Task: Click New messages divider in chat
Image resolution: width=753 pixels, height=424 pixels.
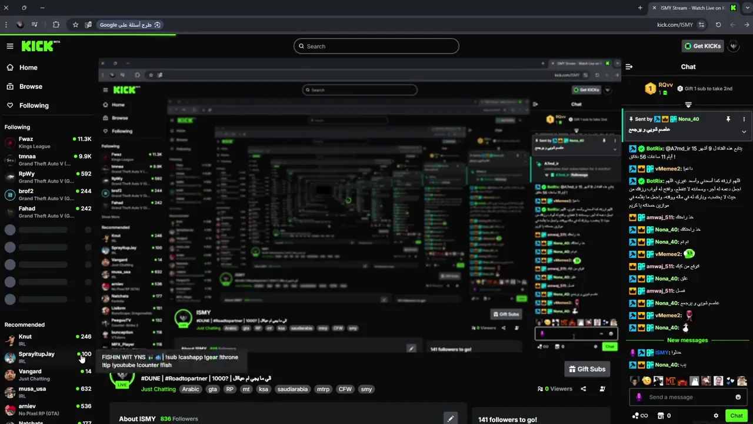Action: (687, 340)
